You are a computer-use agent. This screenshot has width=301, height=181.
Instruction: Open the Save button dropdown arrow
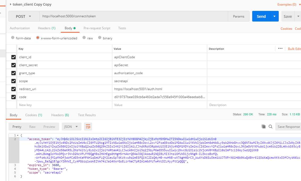click(x=298, y=16)
